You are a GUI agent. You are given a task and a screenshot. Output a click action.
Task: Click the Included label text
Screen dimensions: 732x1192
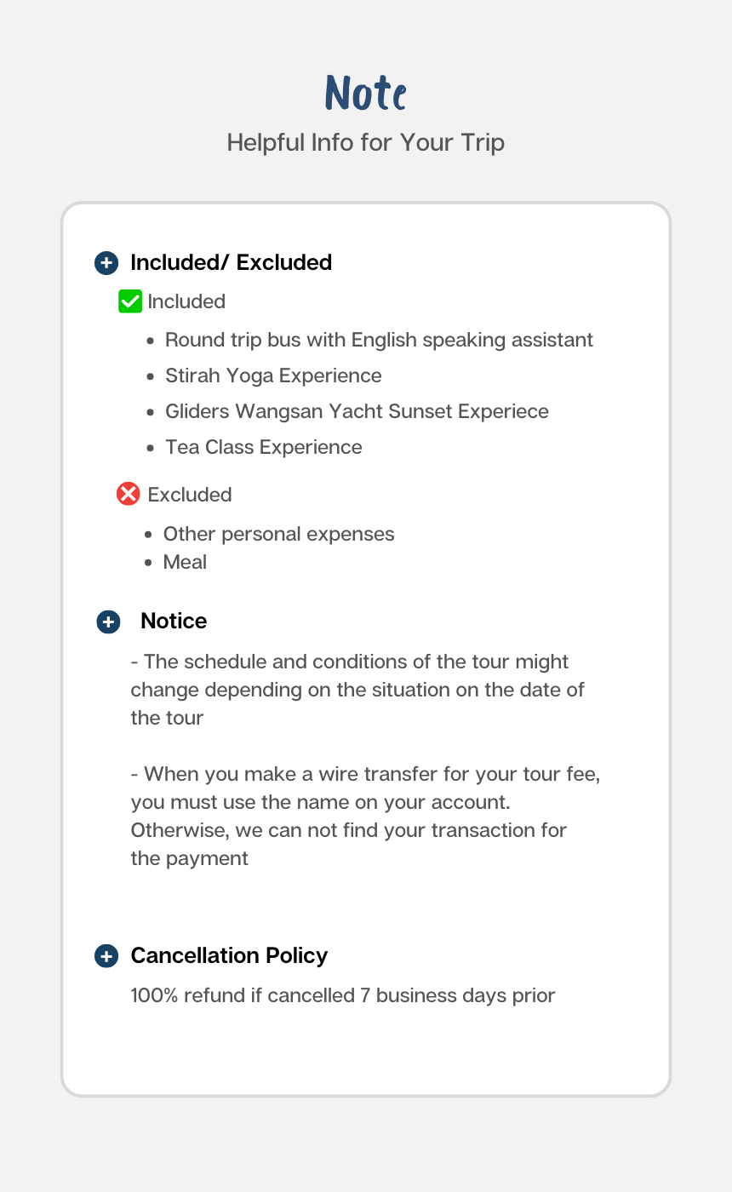coord(186,302)
